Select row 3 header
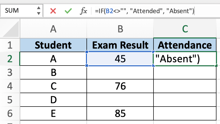 pyautogui.click(x=10, y=73)
